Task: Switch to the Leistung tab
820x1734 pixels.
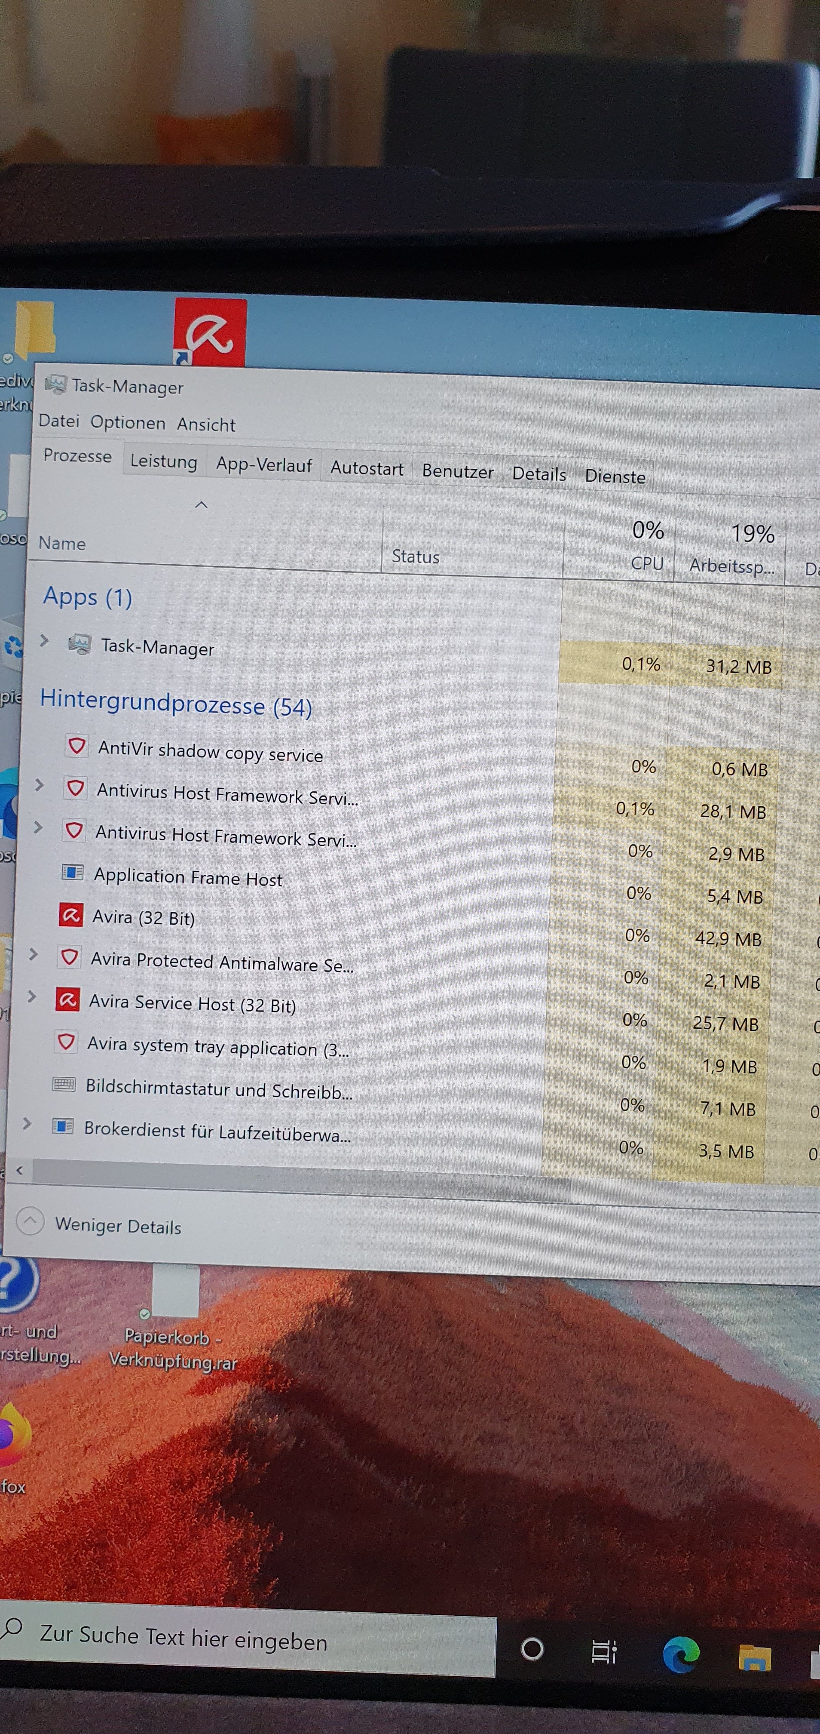Action: click(x=163, y=461)
